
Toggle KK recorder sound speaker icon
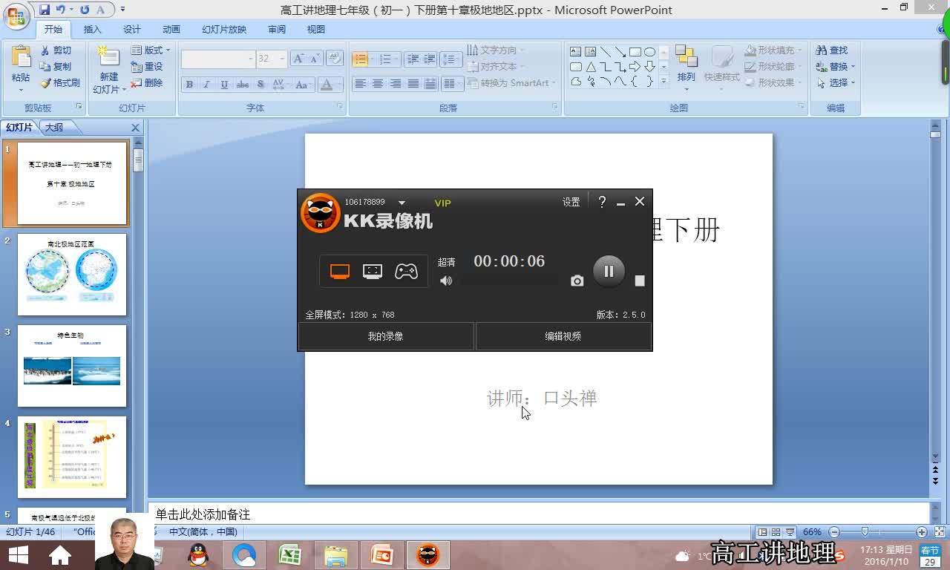click(446, 281)
